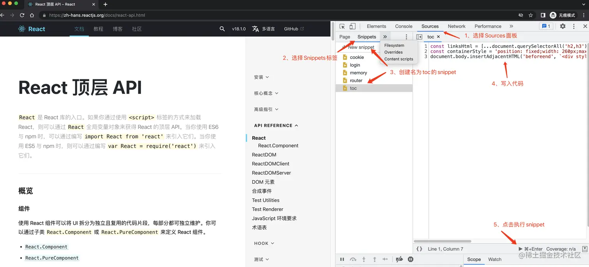Switch to the Scope debugger tab
The width and height of the screenshot is (589, 267).
474,259
